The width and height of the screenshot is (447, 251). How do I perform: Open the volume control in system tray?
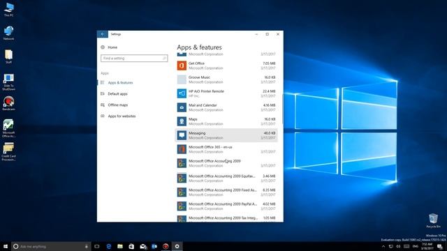point(399,246)
